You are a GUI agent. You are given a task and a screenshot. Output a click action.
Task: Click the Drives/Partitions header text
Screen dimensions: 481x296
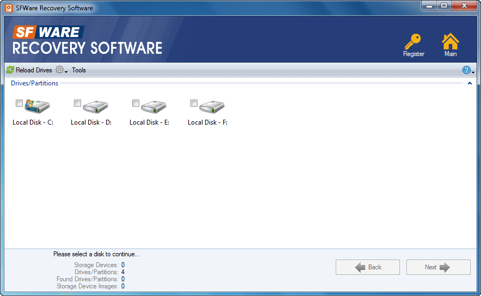34,83
